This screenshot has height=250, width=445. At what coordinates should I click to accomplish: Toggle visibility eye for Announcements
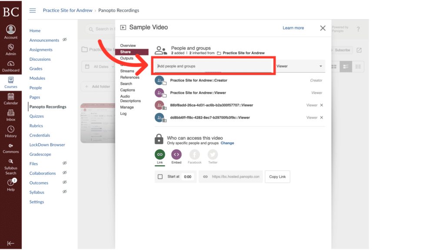65,39
